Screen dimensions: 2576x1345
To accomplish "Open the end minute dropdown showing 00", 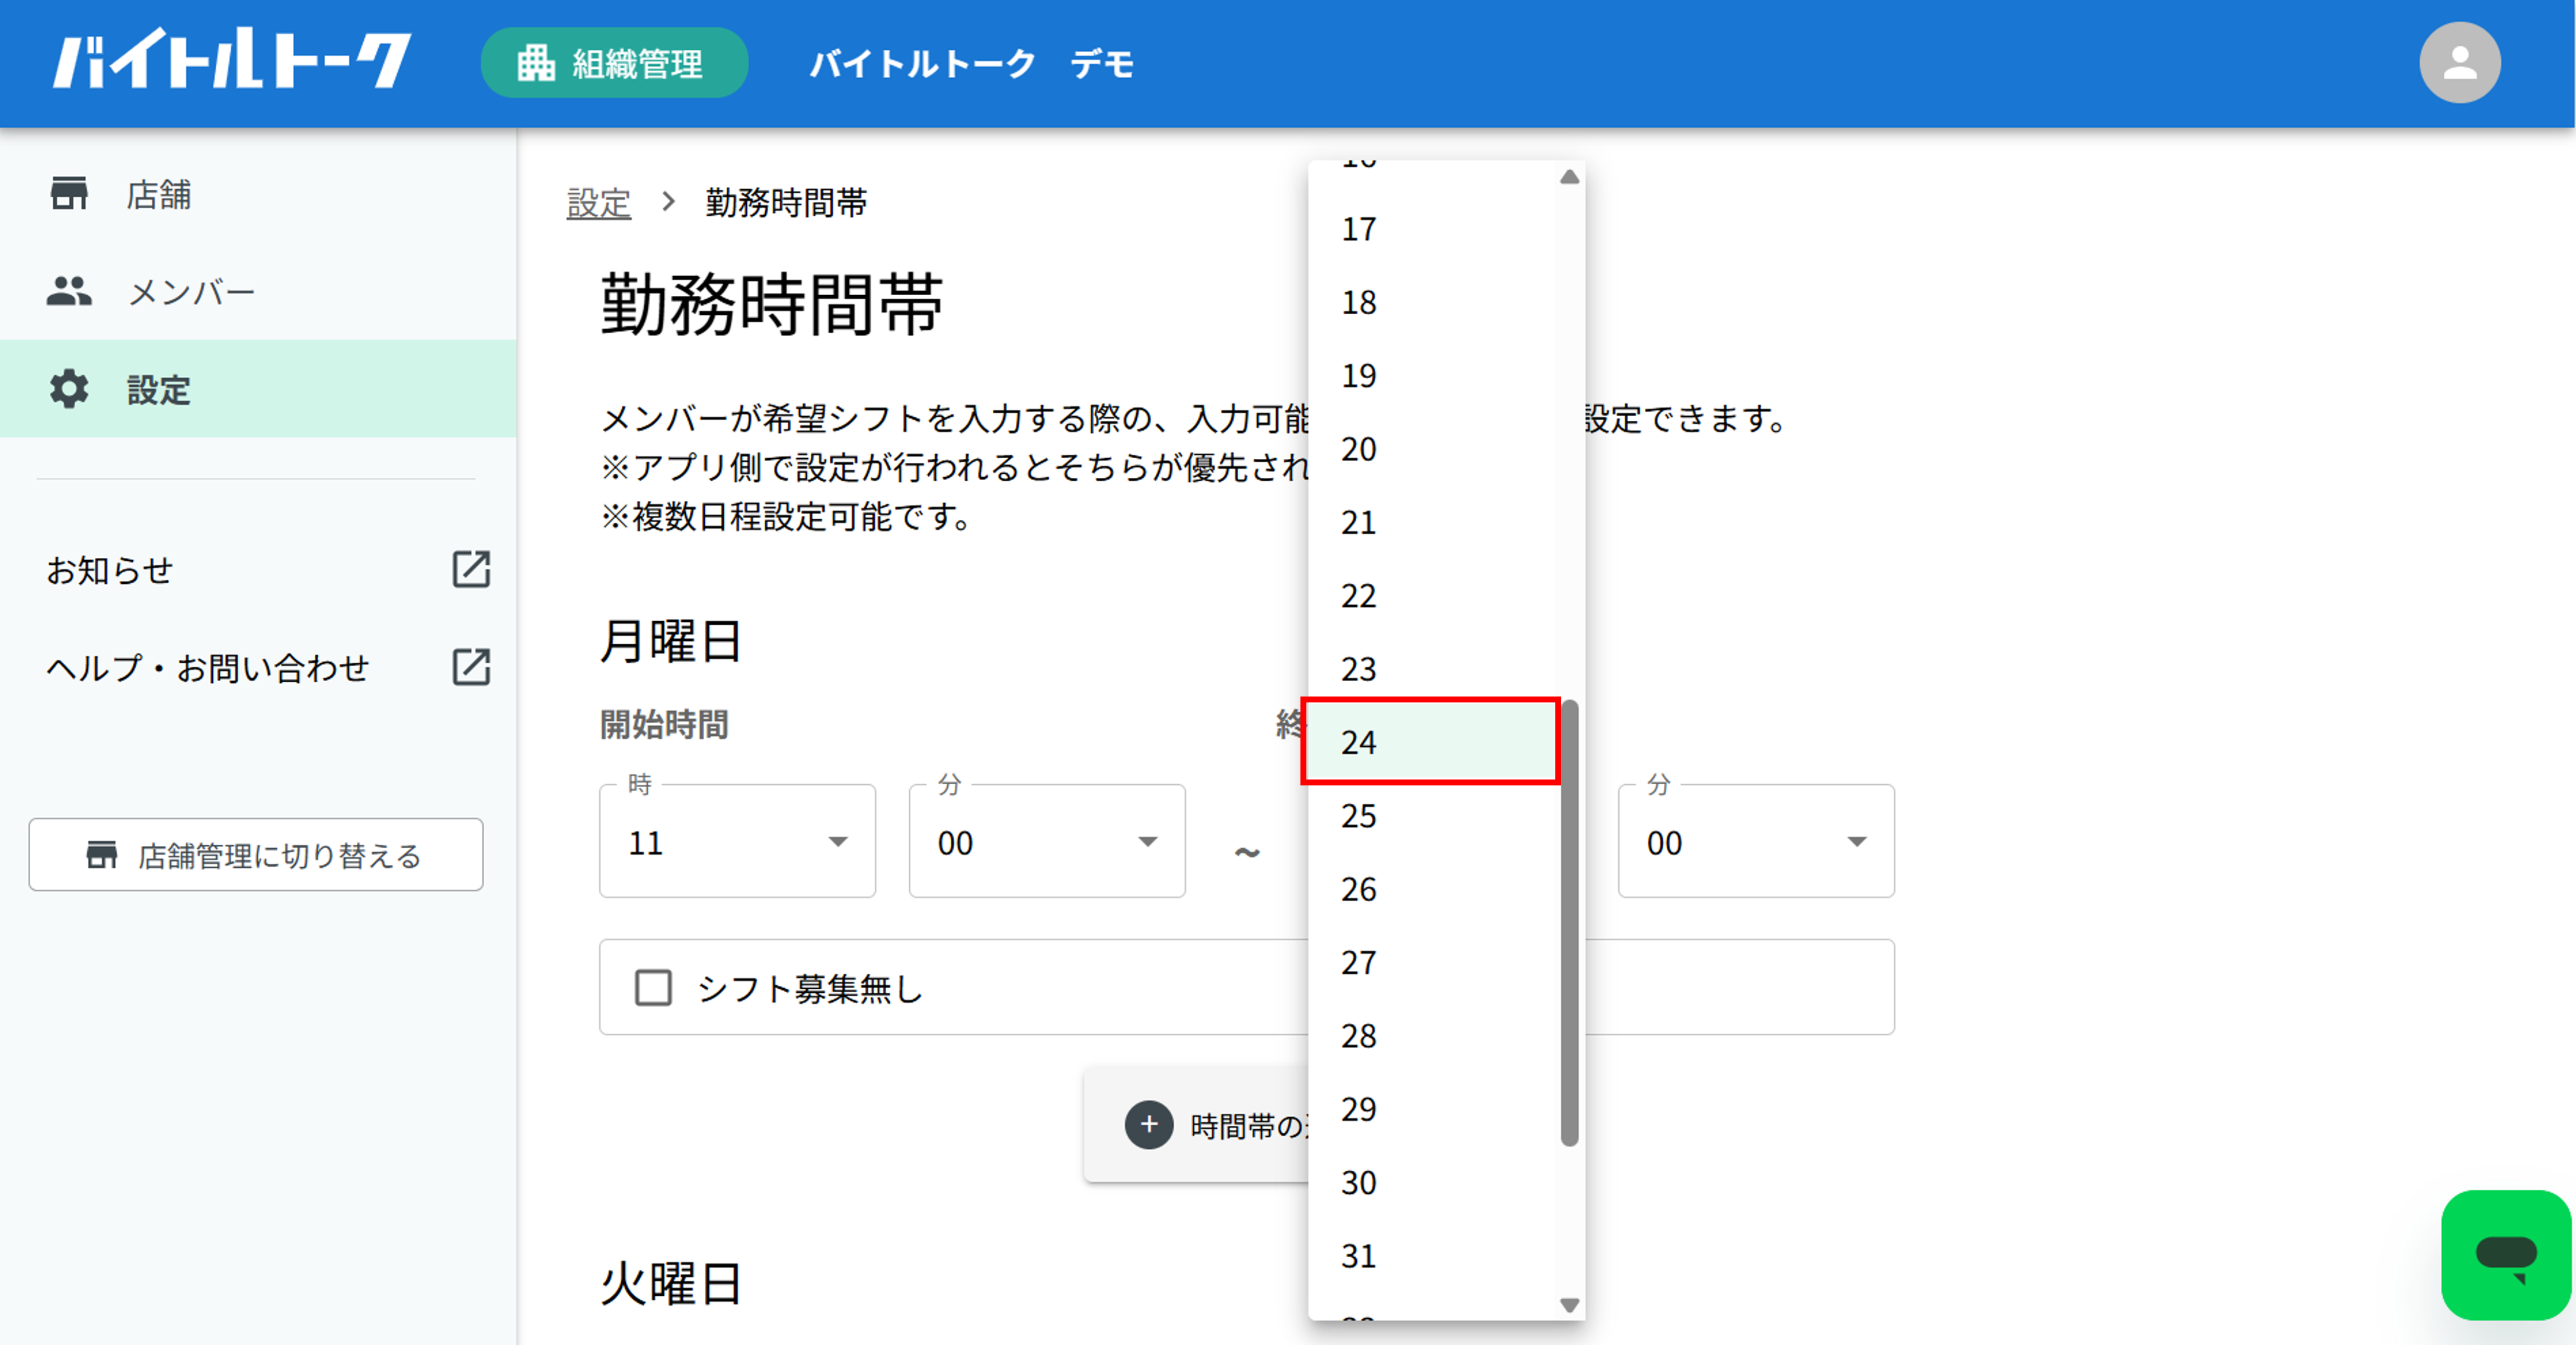I will click(x=1756, y=841).
